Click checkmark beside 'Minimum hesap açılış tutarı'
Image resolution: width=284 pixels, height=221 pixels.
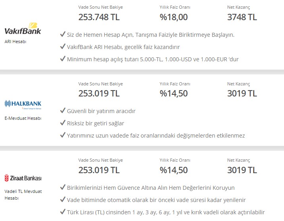click(63, 59)
